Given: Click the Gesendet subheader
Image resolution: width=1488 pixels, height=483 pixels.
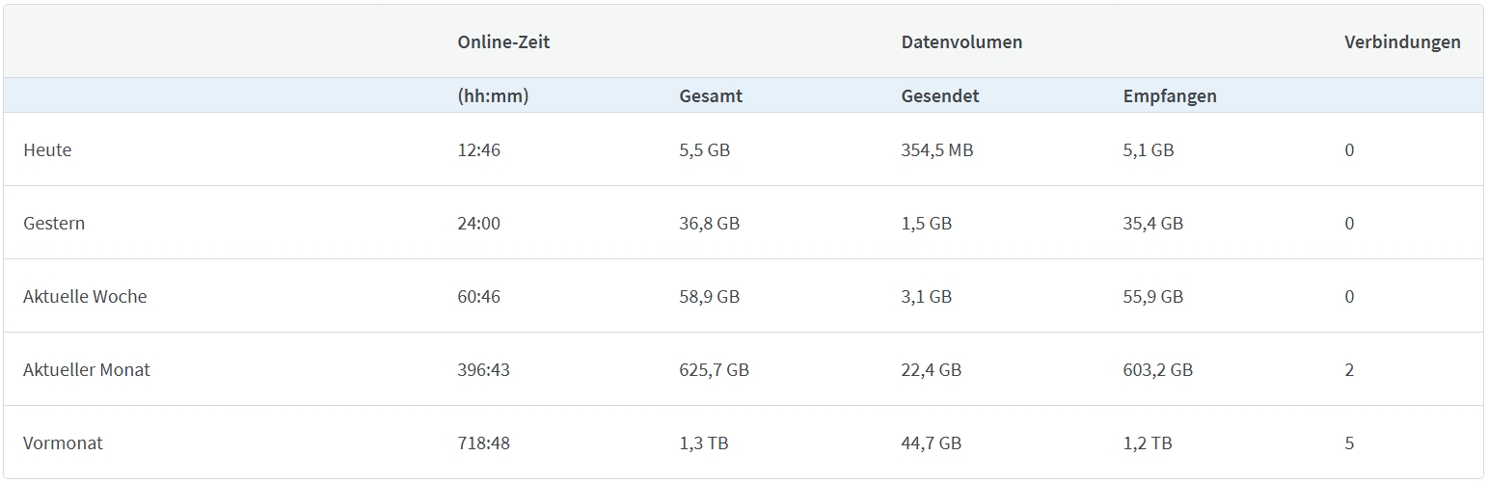Looking at the screenshot, I should tap(939, 96).
